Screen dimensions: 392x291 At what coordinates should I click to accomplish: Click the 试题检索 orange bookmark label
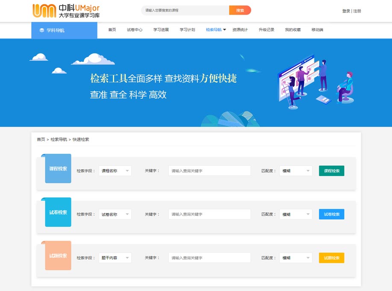[58, 256]
